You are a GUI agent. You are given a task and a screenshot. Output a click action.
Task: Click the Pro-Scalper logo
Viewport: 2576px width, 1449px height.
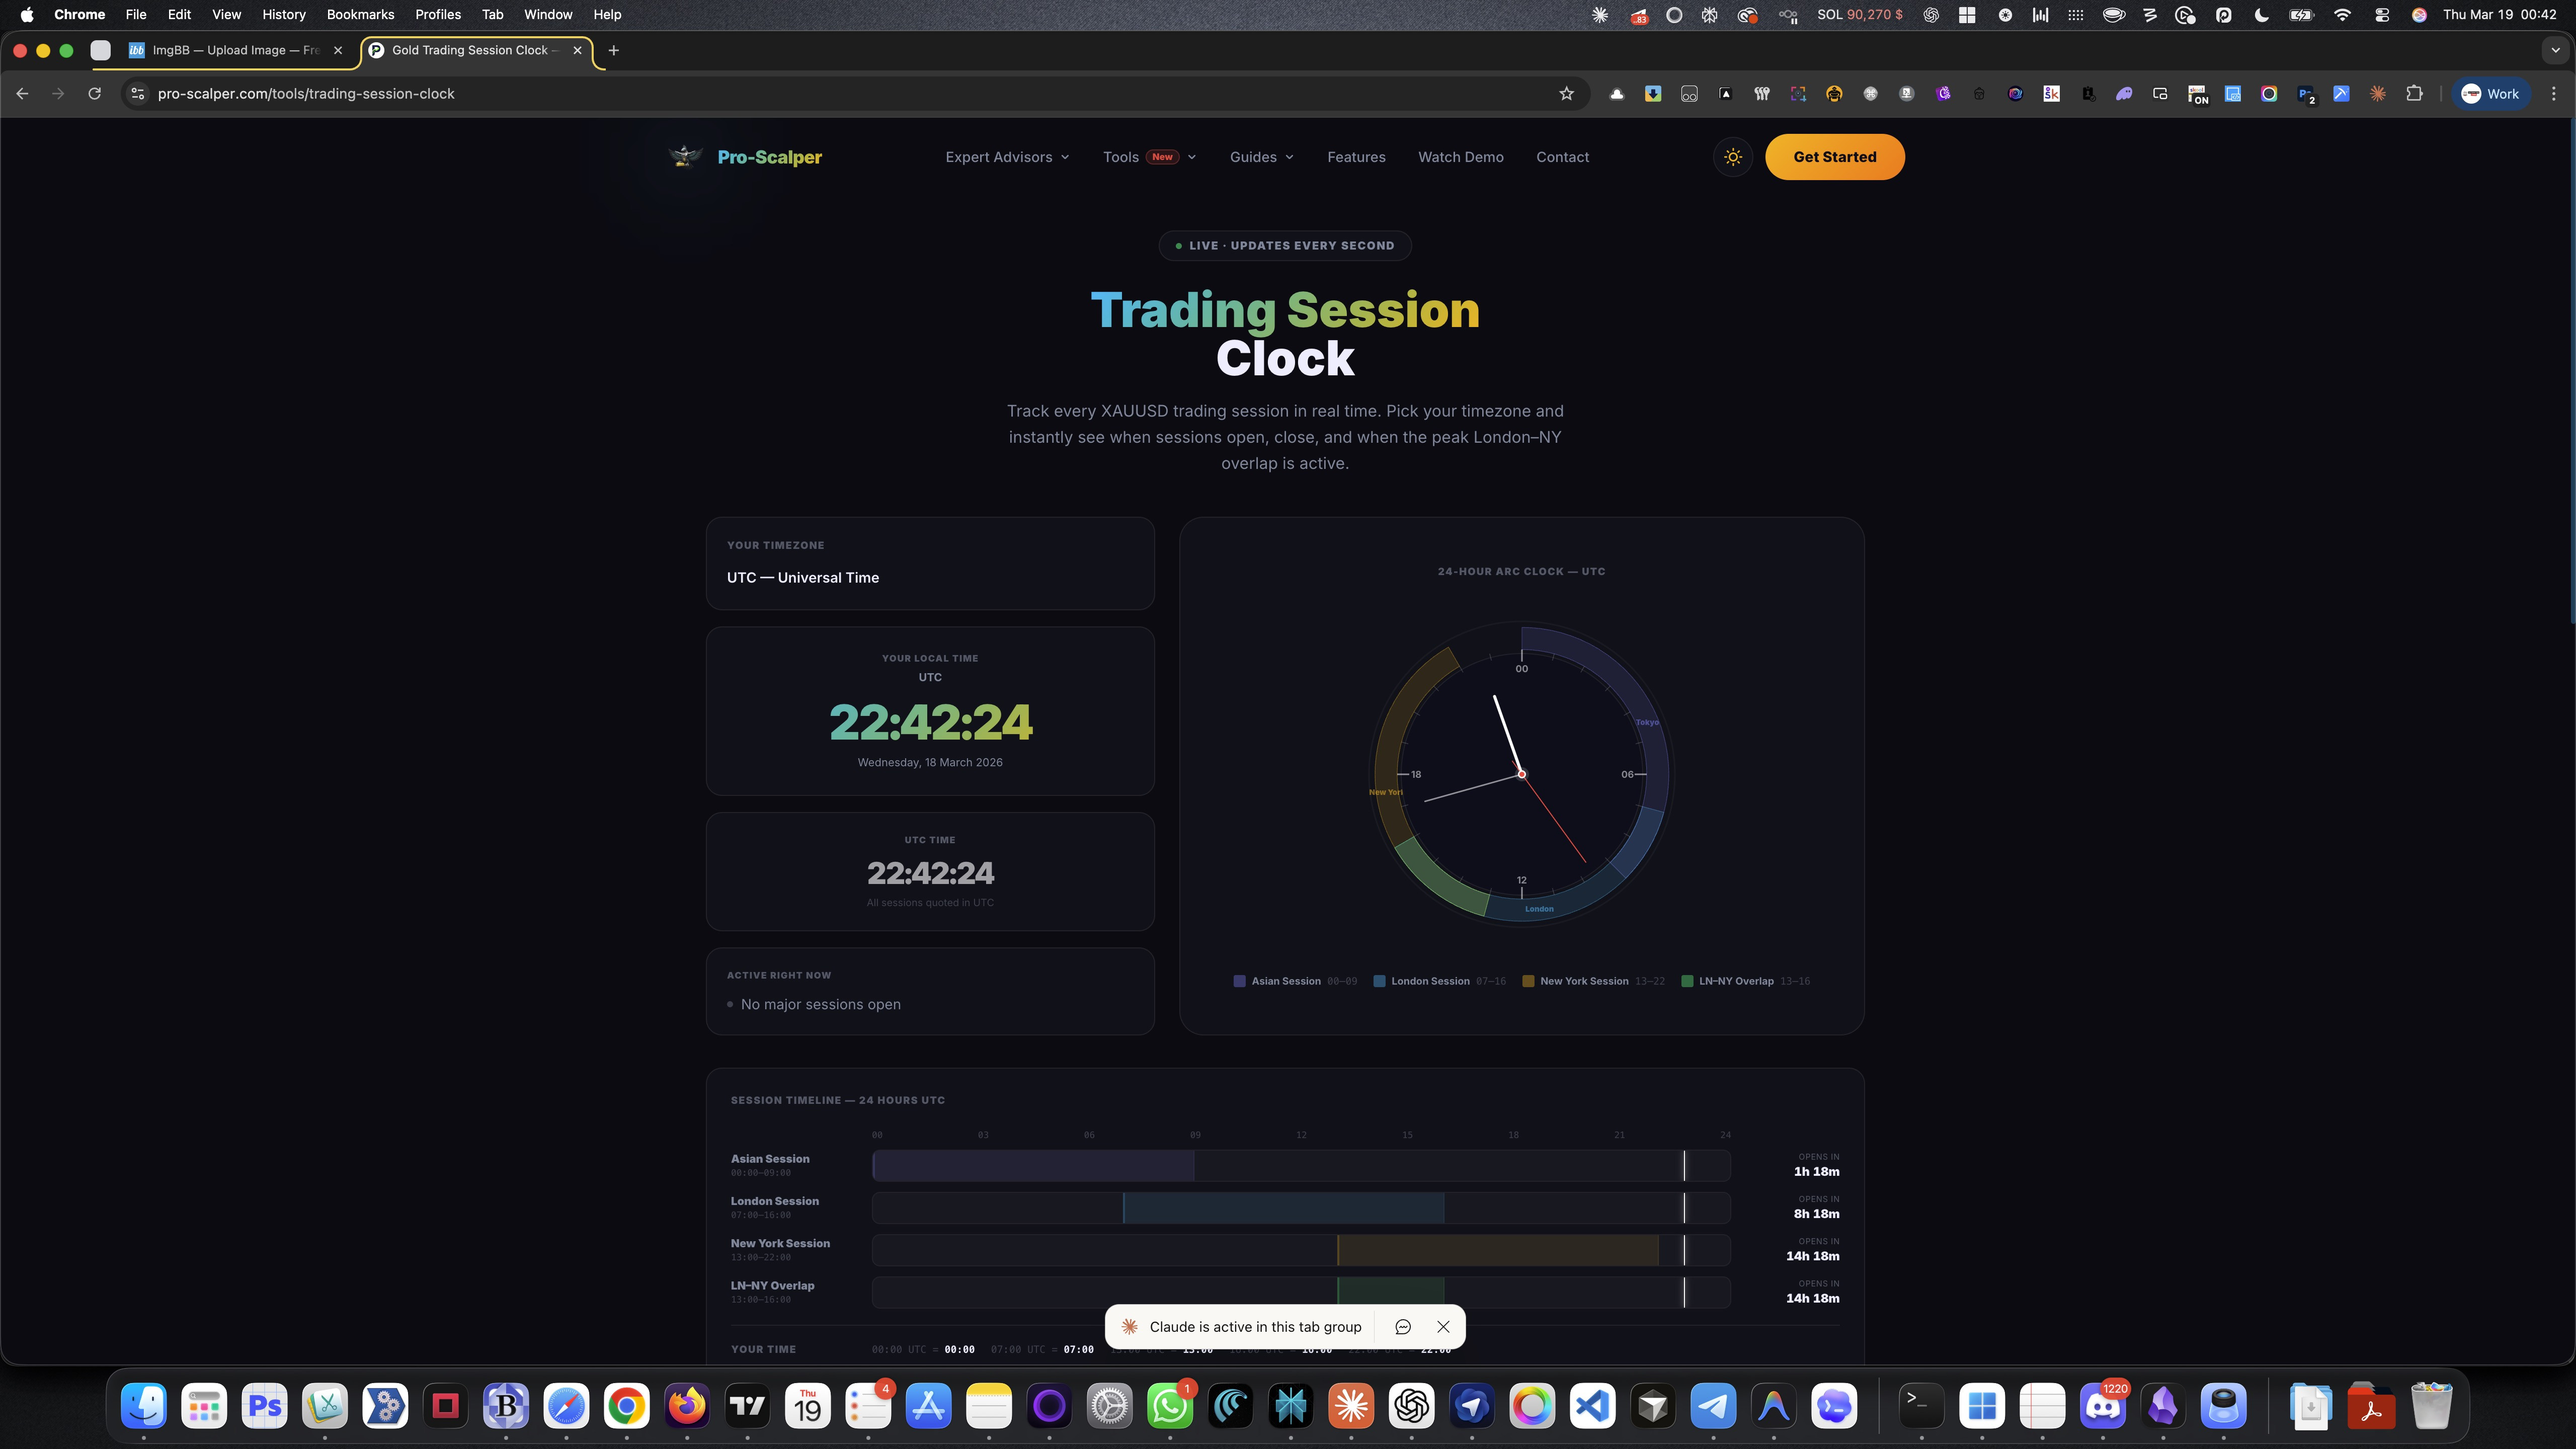pyautogui.click(x=746, y=157)
